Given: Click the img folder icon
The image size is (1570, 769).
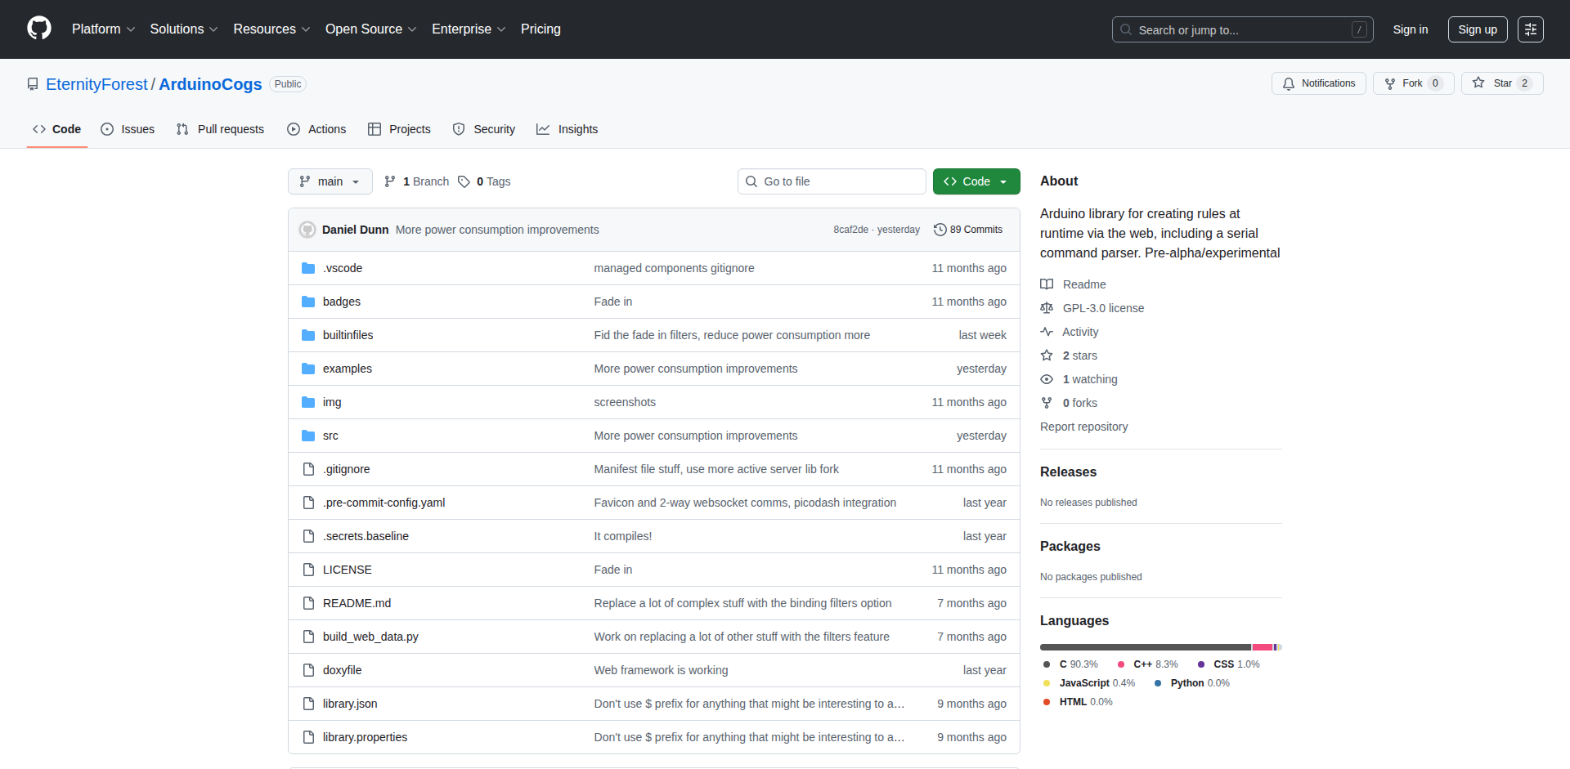Looking at the screenshot, I should pyautogui.click(x=308, y=402).
